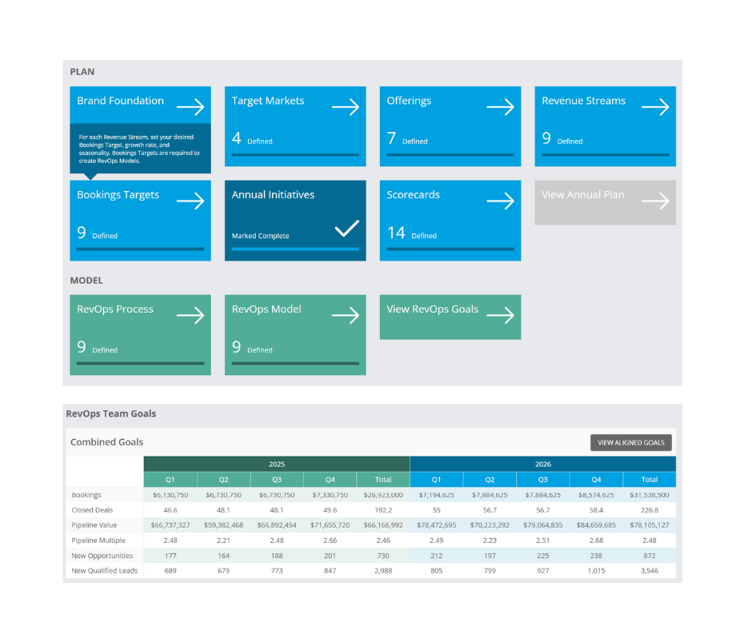Click the arrow on RevOps Process tile
The image size is (752, 630).
coord(190,316)
